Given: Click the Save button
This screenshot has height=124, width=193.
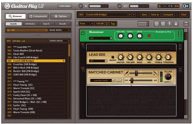Looking at the screenshot, I should [x=144, y=15].
